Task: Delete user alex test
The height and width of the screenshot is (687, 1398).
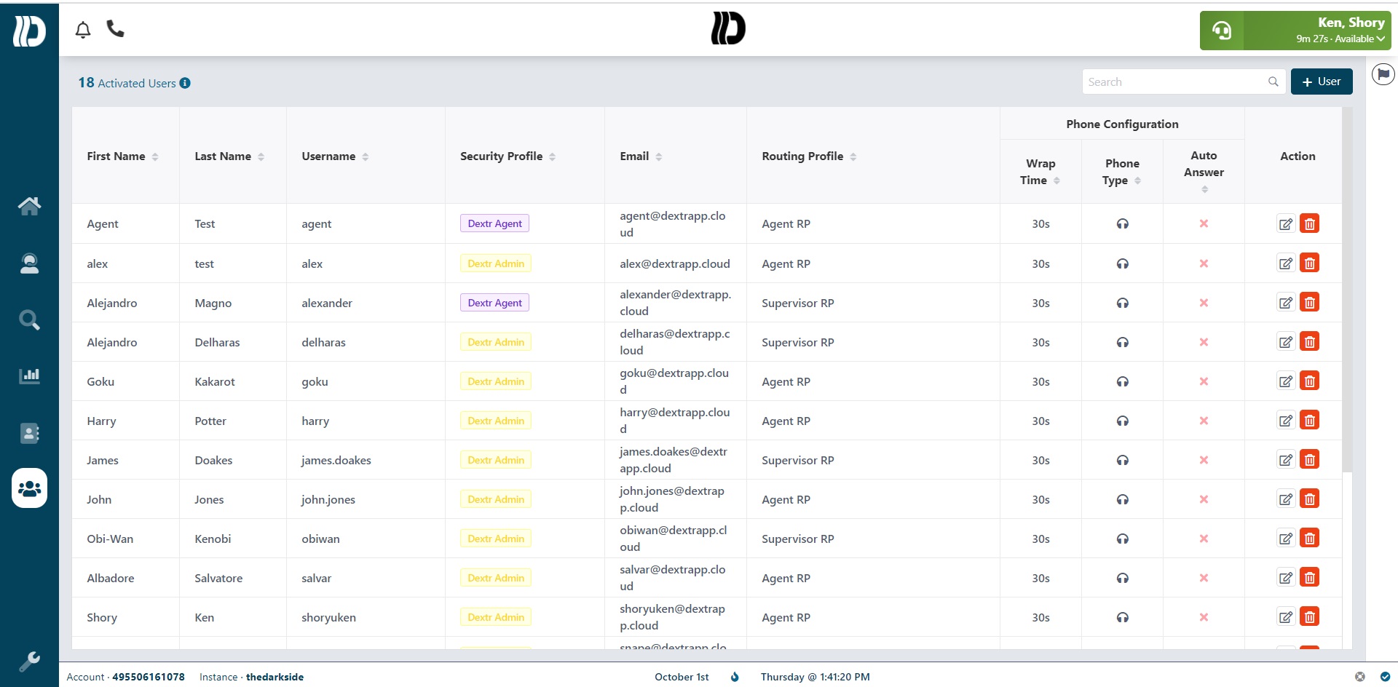Action: 1309,263
